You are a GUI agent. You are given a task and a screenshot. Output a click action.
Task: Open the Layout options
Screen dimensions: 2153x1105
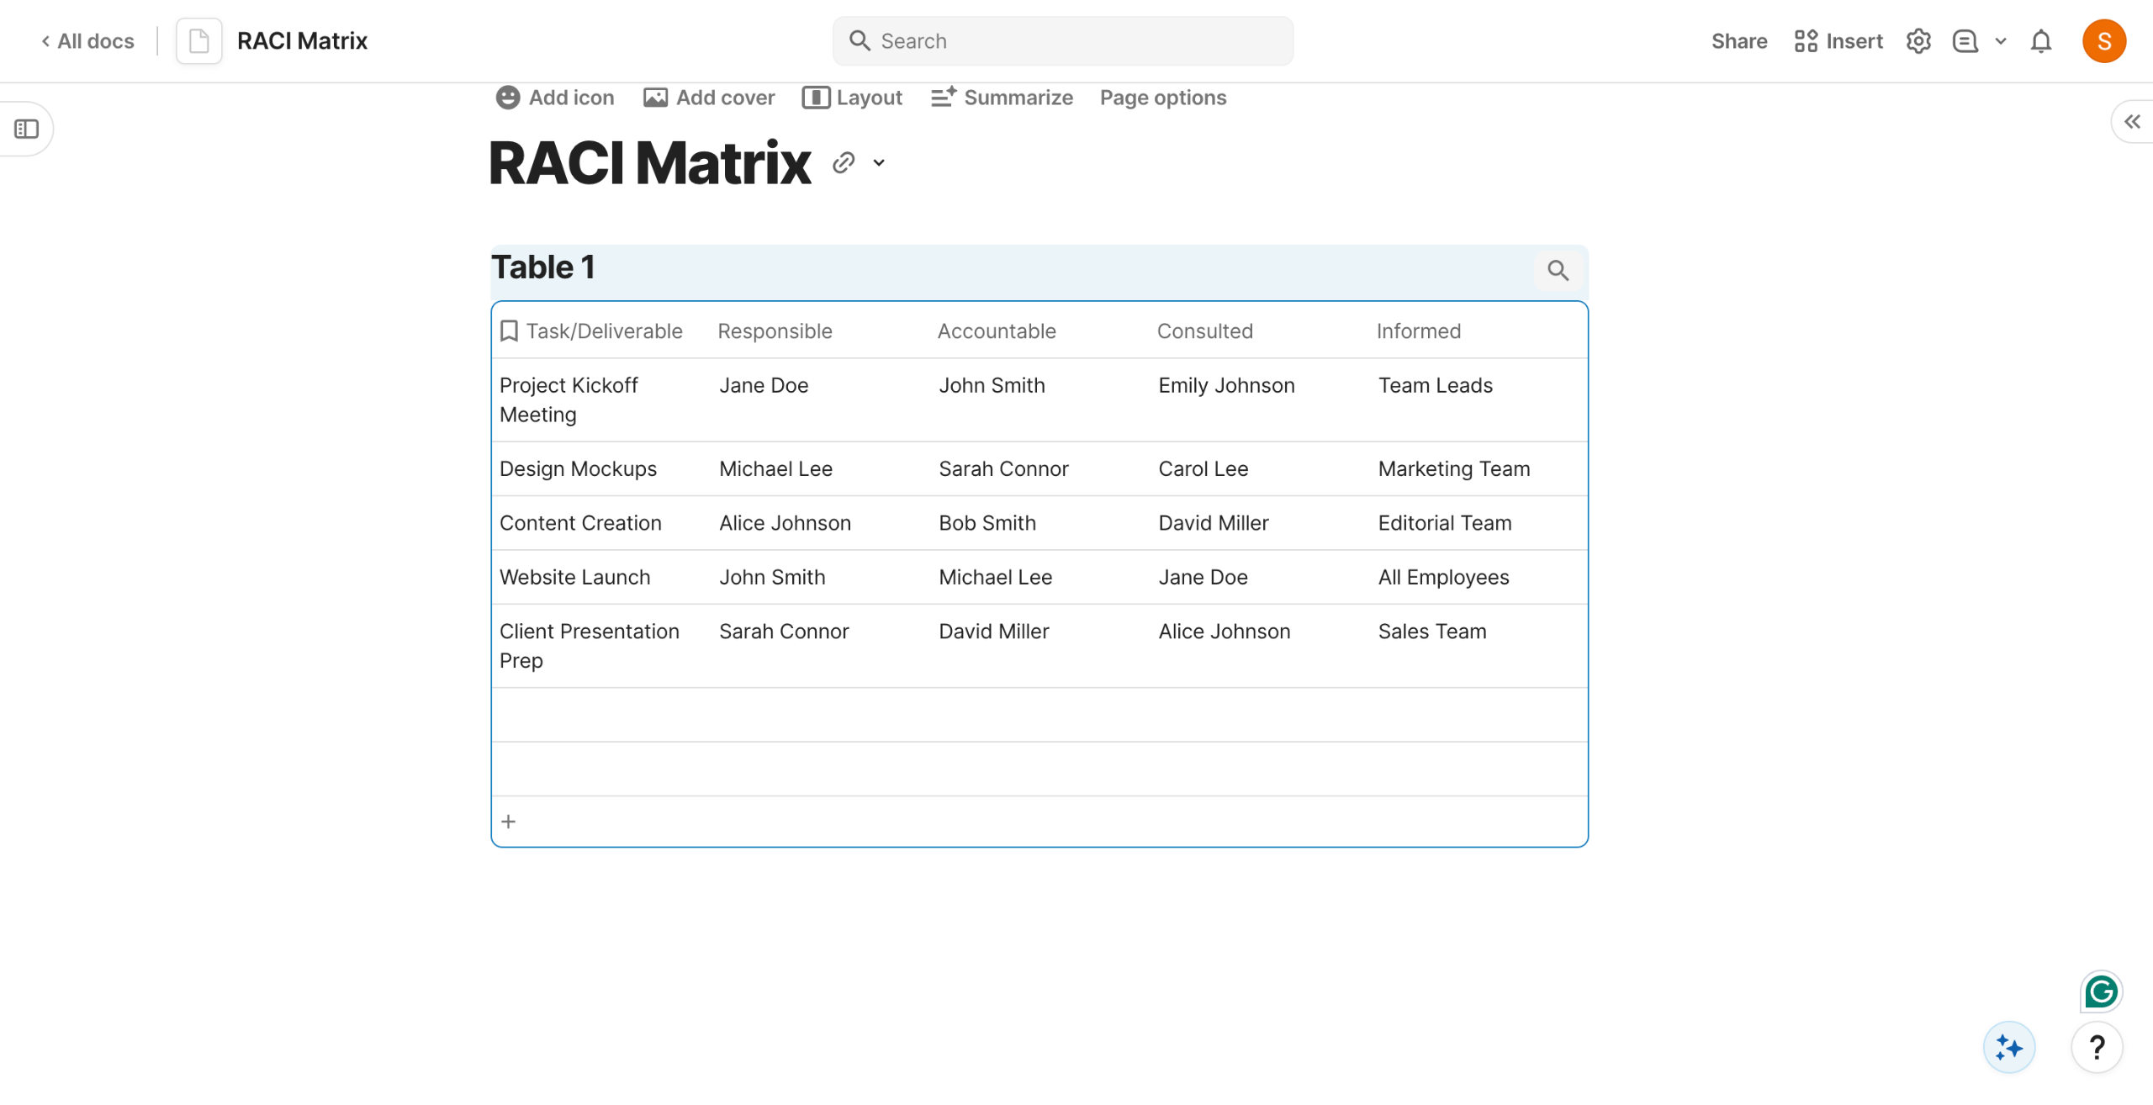tap(852, 98)
